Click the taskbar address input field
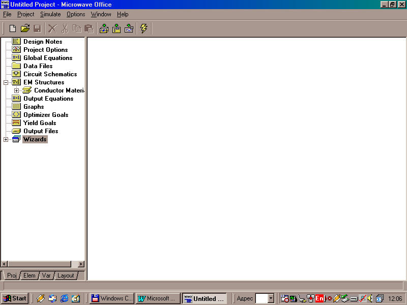This screenshot has width=407, height=305. click(x=261, y=298)
